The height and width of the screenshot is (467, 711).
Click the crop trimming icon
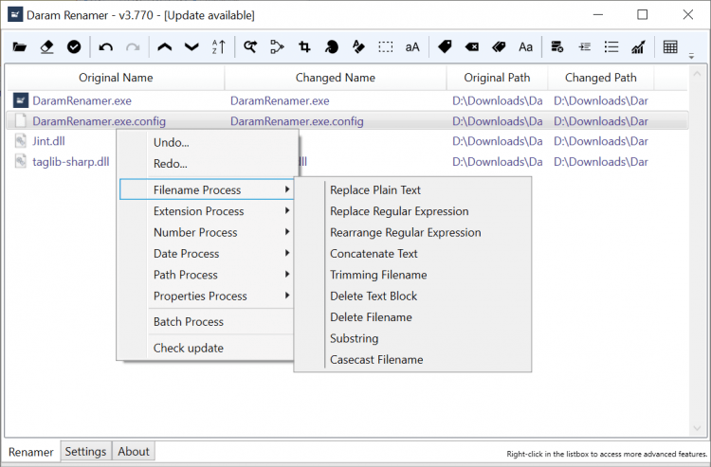304,46
